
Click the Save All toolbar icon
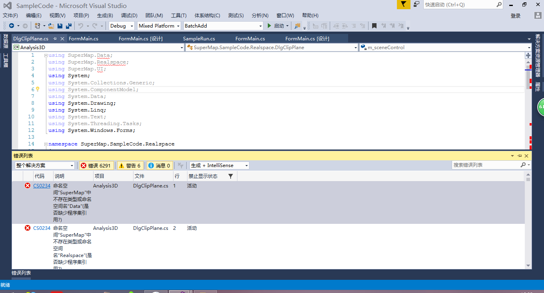click(x=69, y=26)
